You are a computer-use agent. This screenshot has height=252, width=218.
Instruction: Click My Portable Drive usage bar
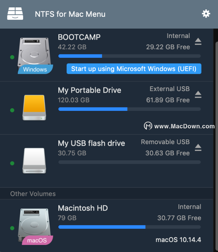tap(129, 109)
